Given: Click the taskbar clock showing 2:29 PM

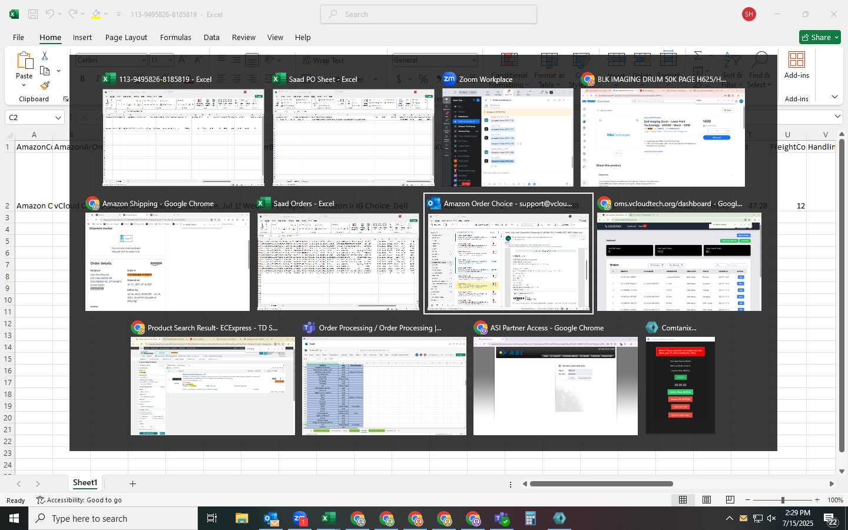Looking at the screenshot, I should 797,518.
